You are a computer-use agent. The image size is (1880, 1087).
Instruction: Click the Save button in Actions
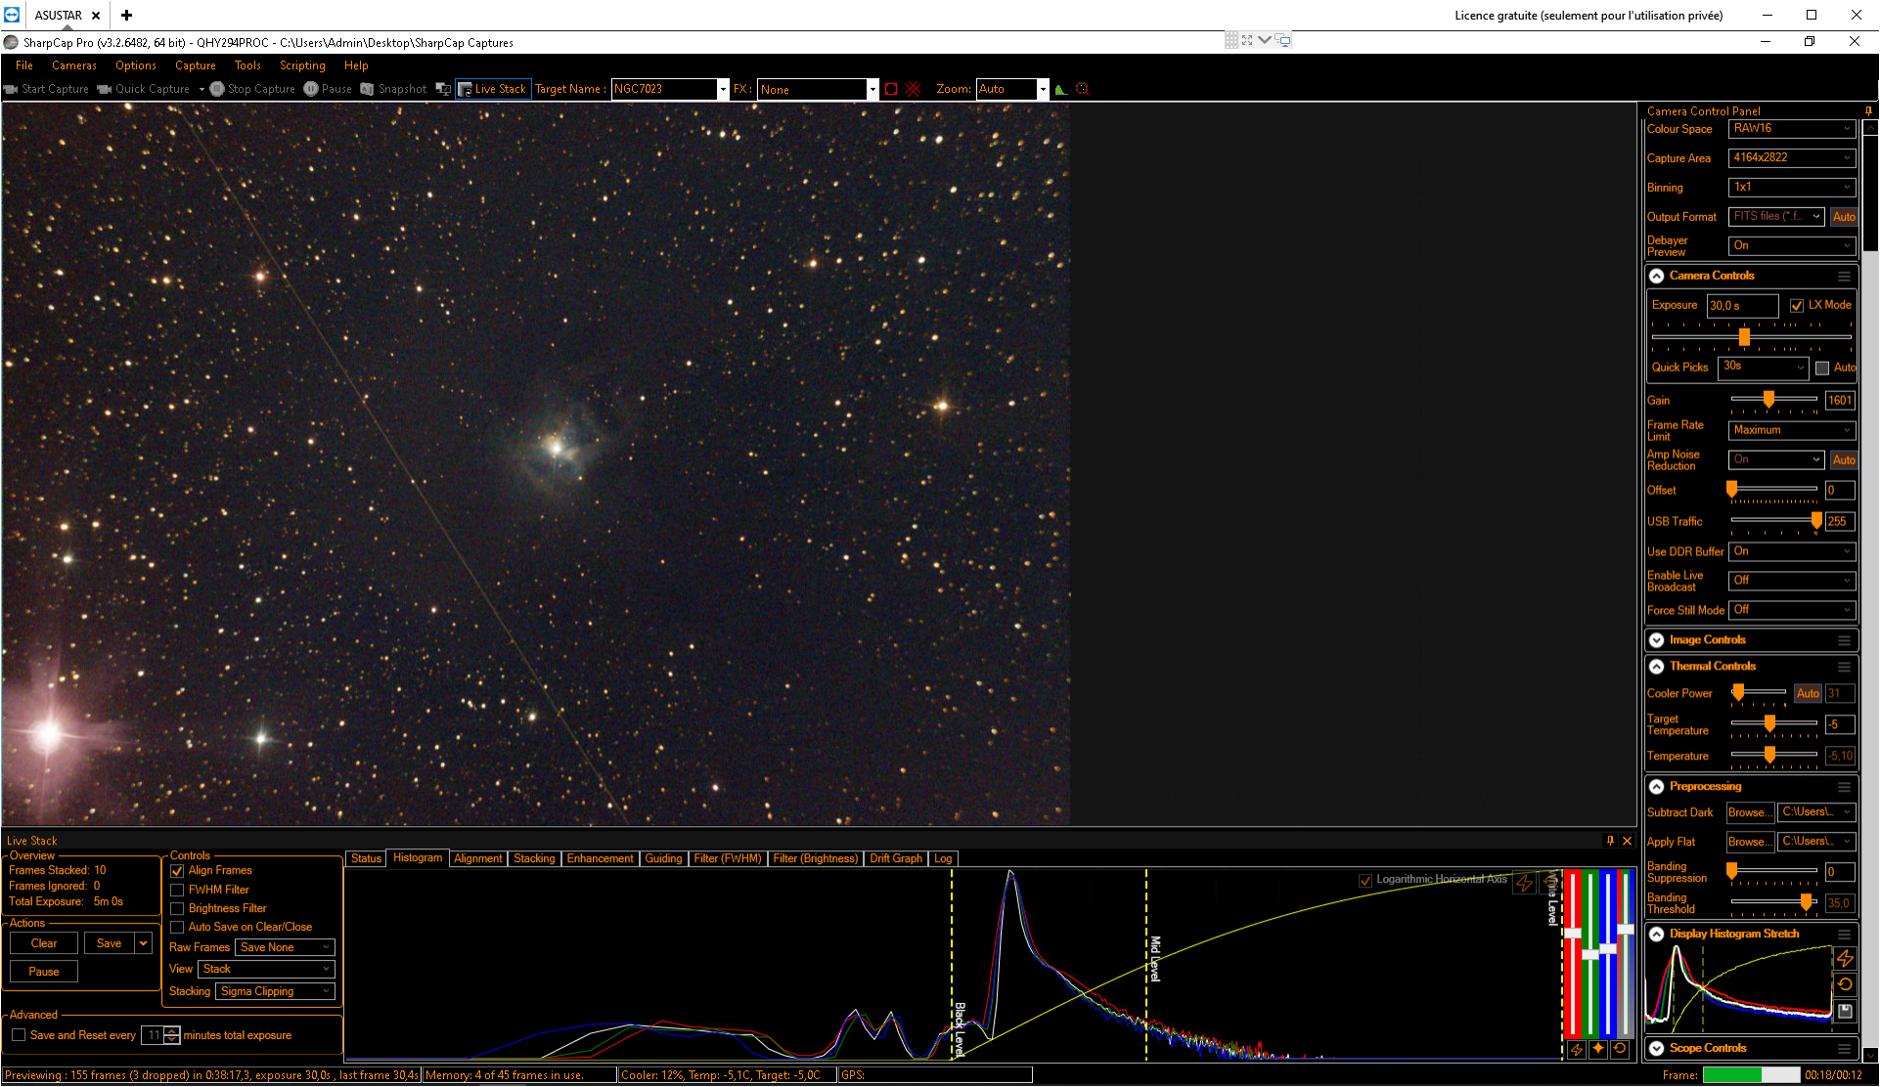point(110,943)
